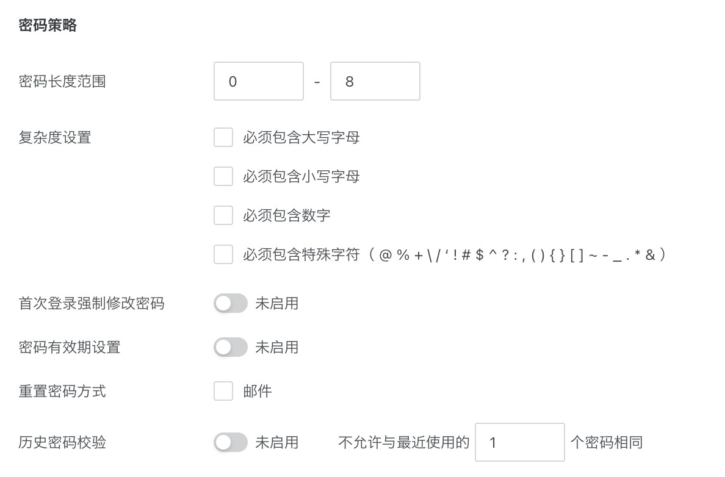Image resolution: width=725 pixels, height=477 pixels.
Task: Click the 密码策略 section heading
Action: [48, 26]
